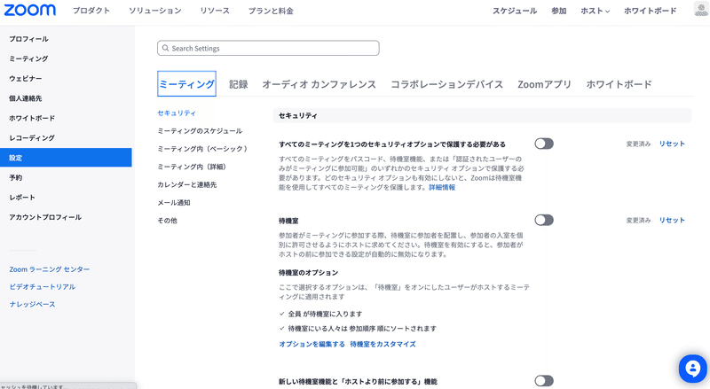Screen dimensions: 710x389
Task: Open the user profile avatar
Action: click(x=701, y=9)
